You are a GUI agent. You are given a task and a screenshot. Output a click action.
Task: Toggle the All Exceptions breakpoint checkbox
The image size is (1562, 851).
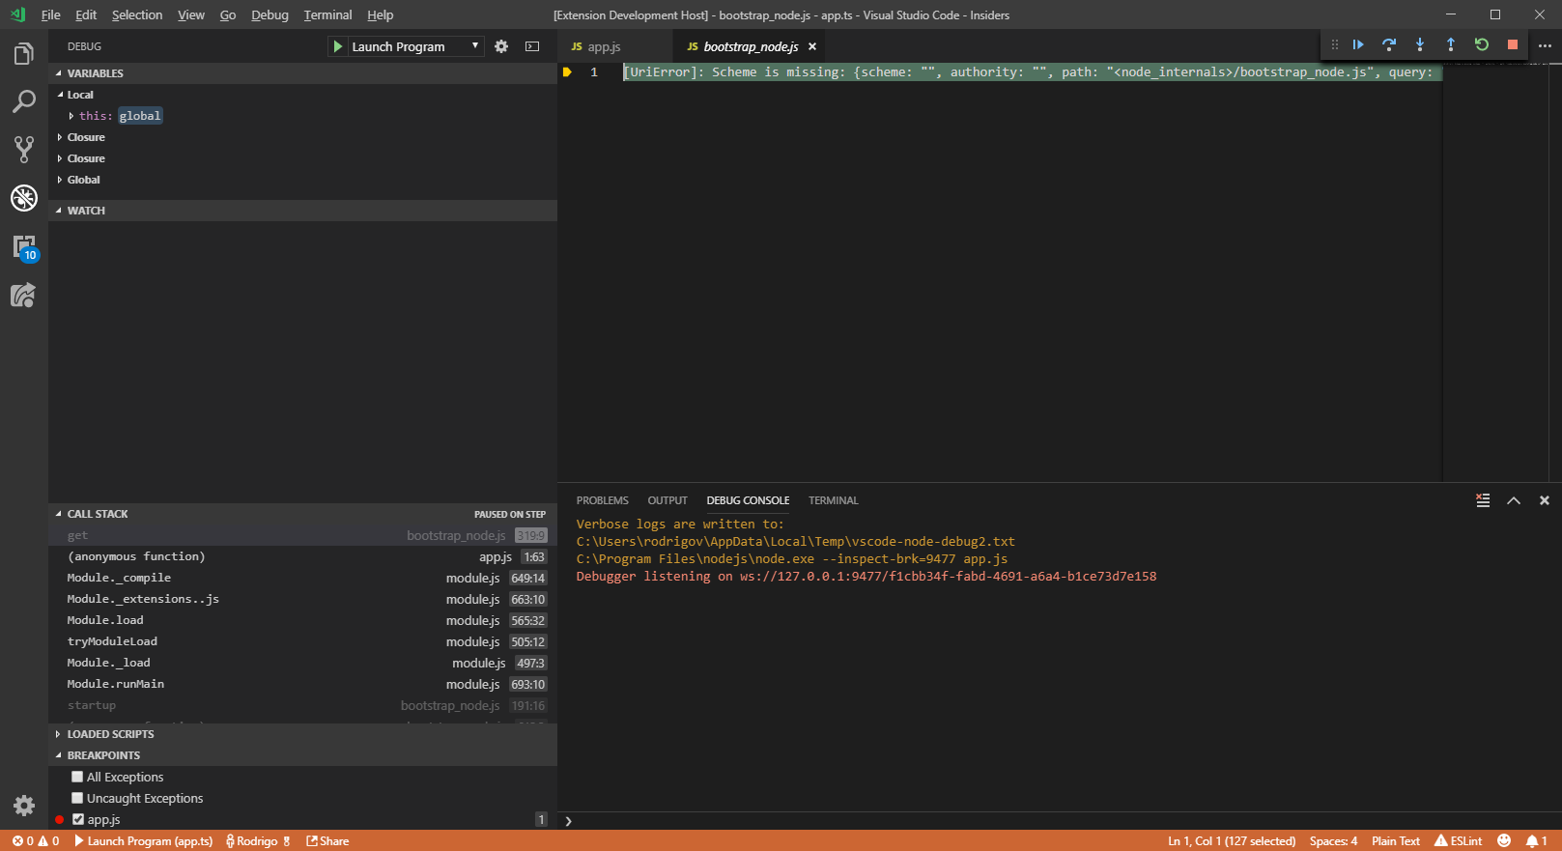[77, 777]
